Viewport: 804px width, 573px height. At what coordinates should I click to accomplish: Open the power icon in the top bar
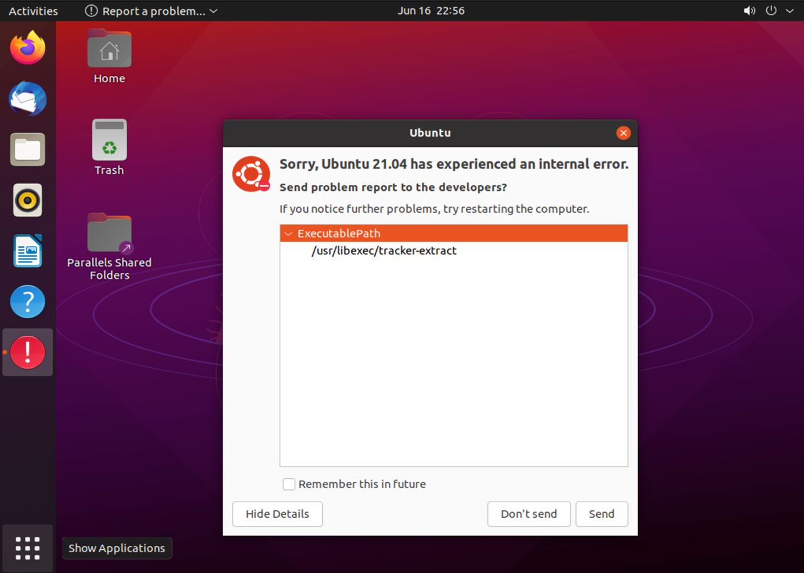tap(771, 11)
